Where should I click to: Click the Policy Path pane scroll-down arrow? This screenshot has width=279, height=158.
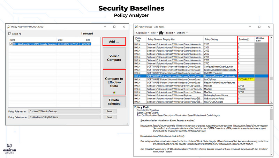271,154
